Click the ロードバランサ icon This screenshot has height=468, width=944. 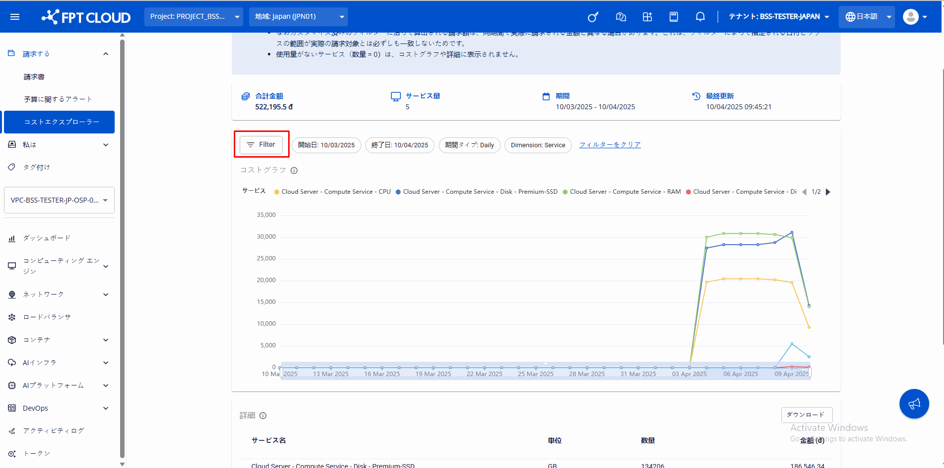12,317
